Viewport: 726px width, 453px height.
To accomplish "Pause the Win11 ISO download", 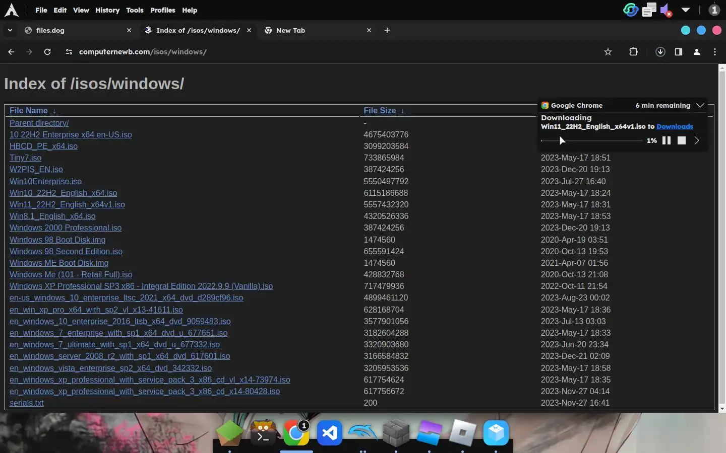I will coord(667,141).
